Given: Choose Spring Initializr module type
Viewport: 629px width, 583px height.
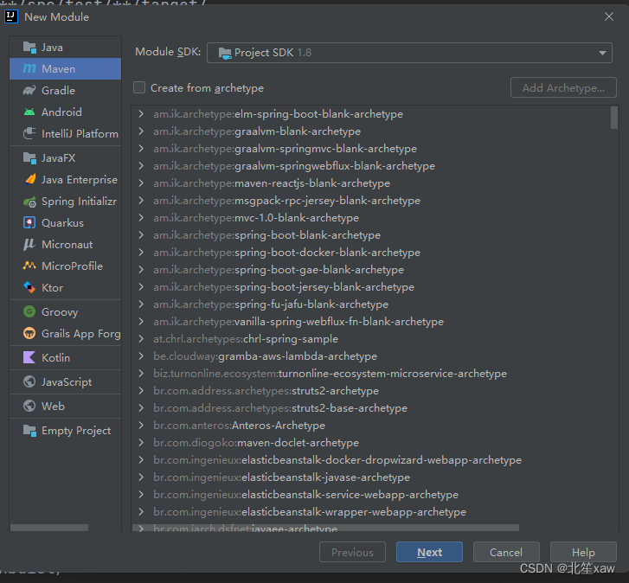Looking at the screenshot, I should pyautogui.click(x=66, y=202).
